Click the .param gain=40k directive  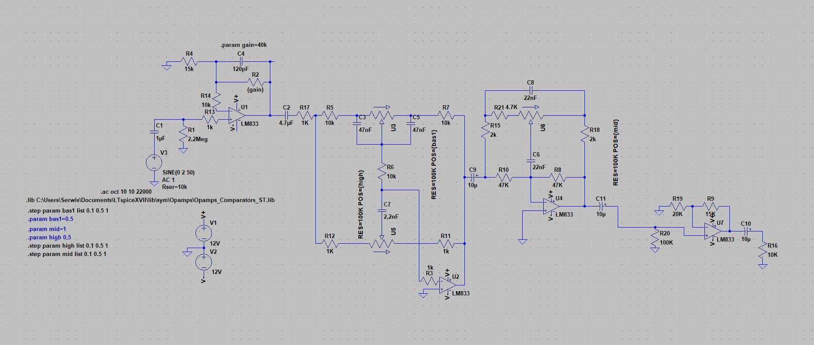[x=244, y=45]
